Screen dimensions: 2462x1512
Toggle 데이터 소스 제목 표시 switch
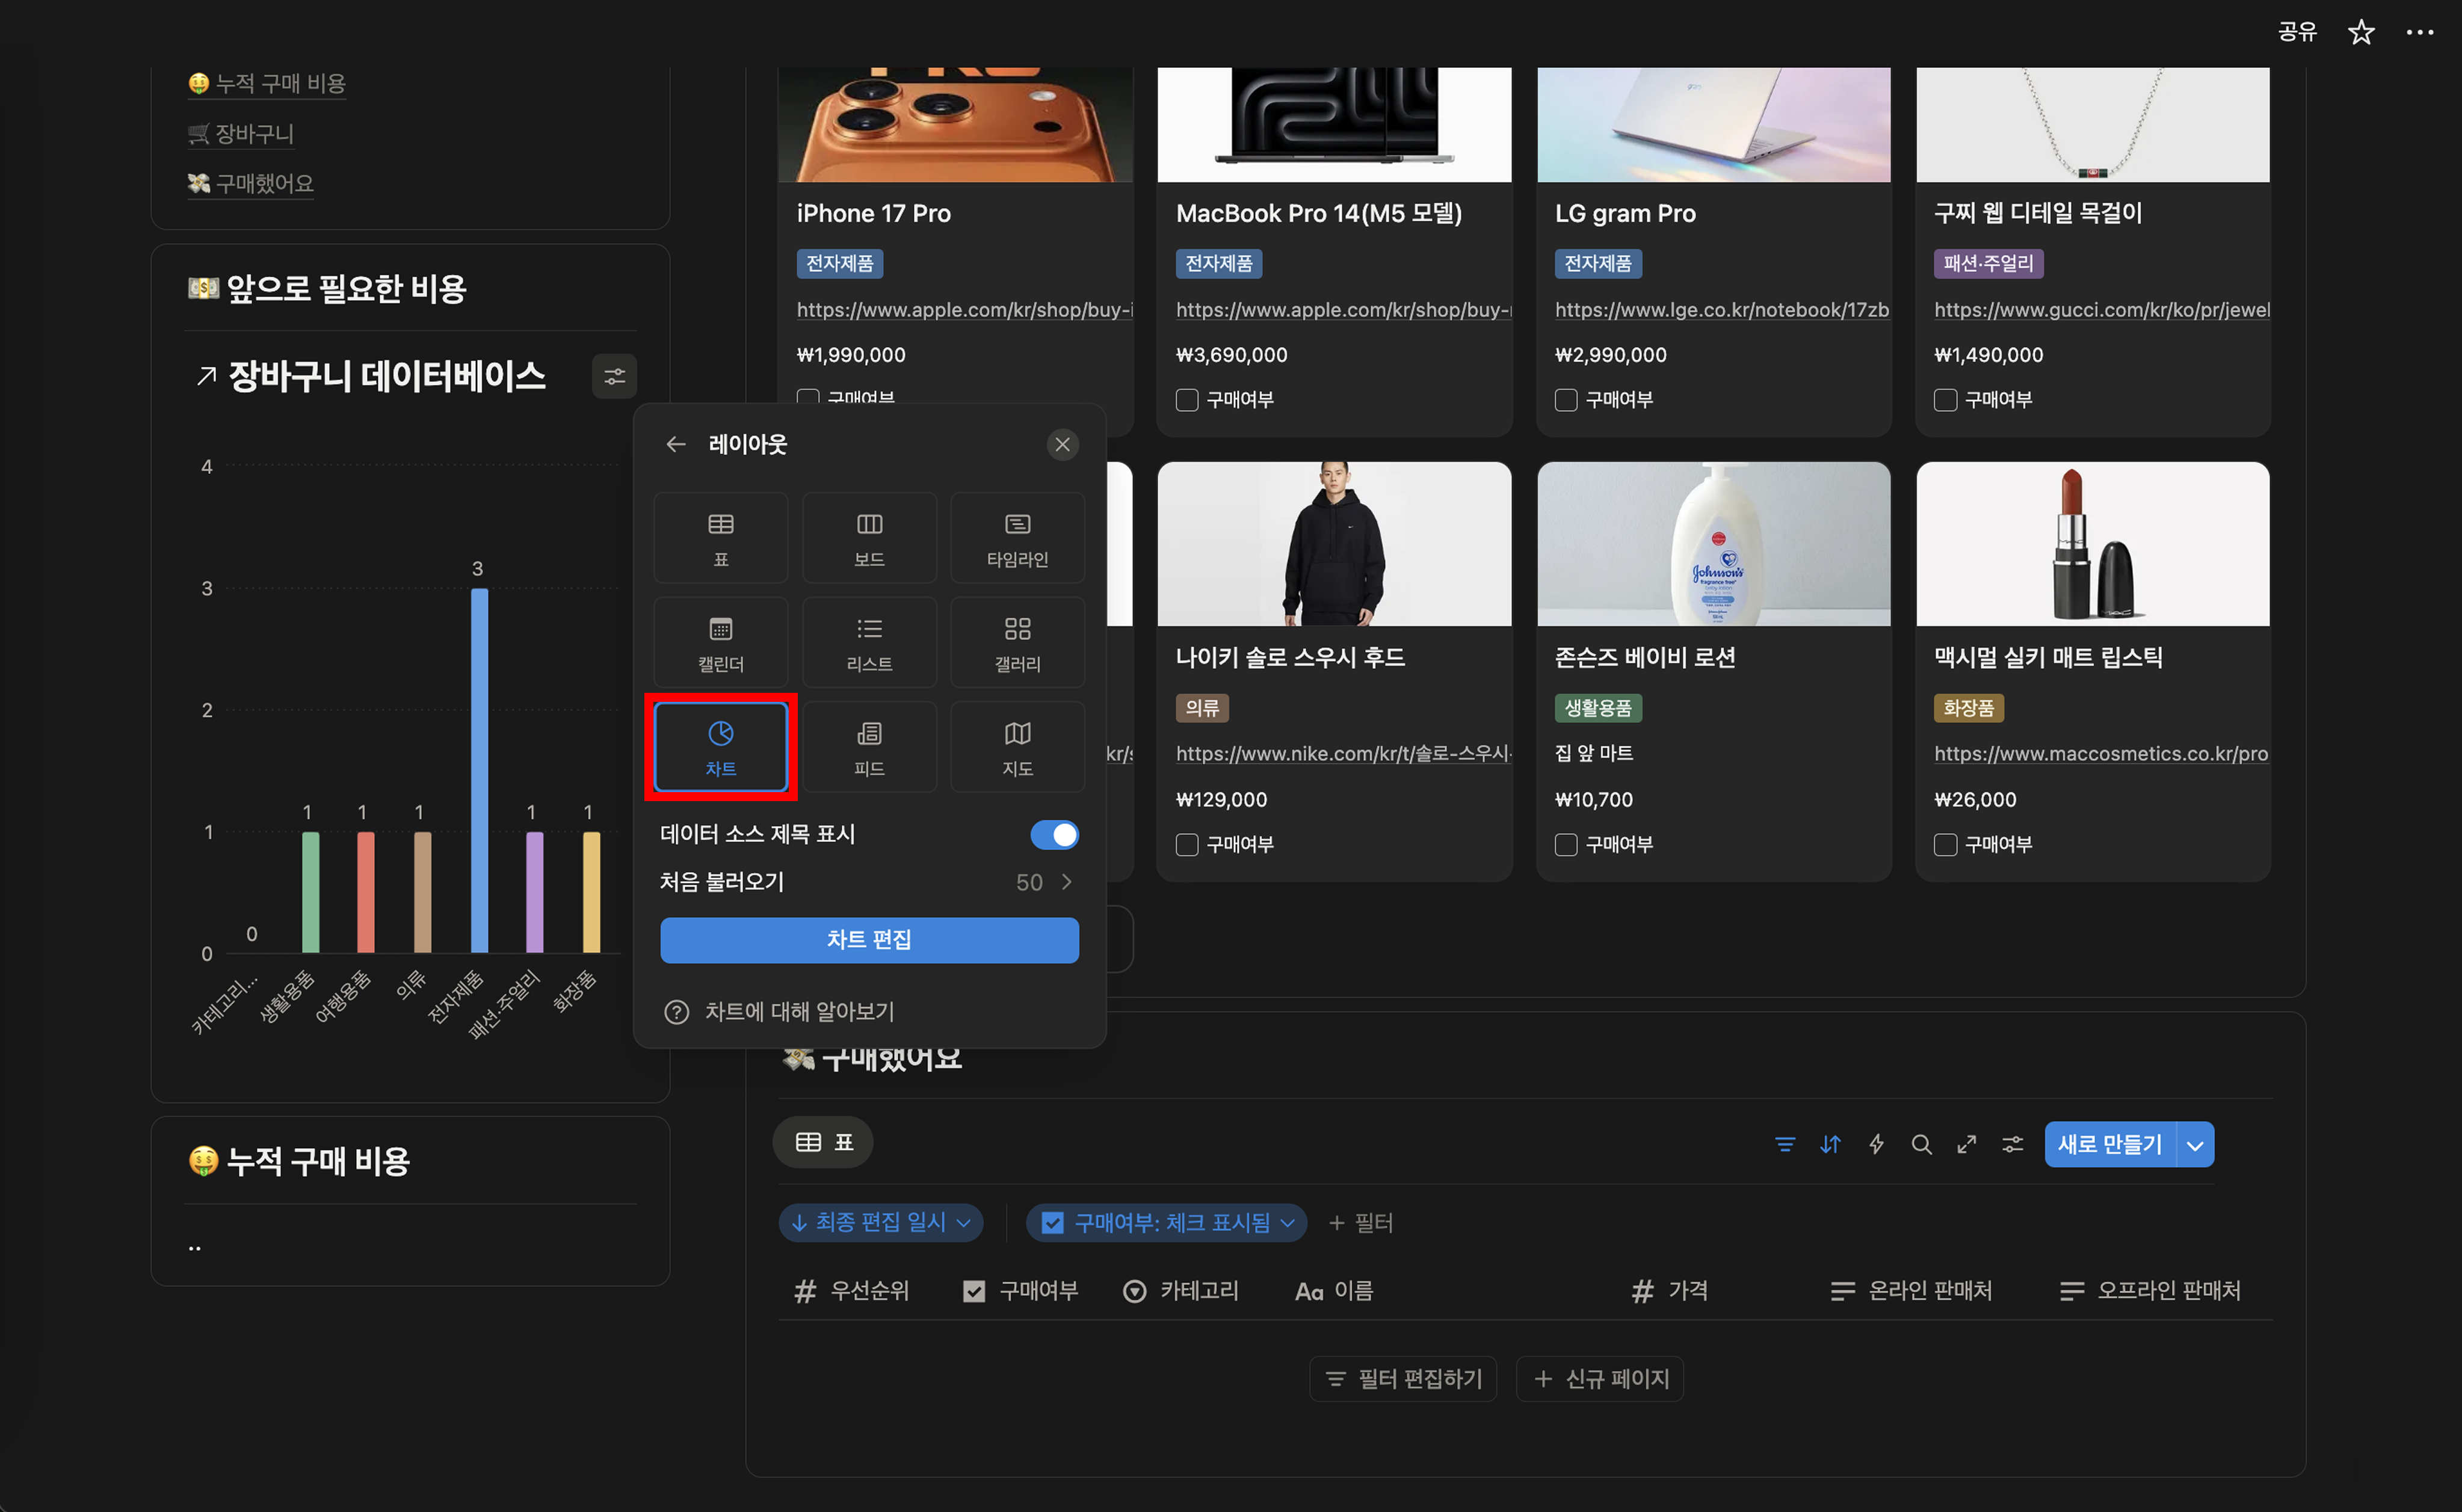[x=1054, y=834]
